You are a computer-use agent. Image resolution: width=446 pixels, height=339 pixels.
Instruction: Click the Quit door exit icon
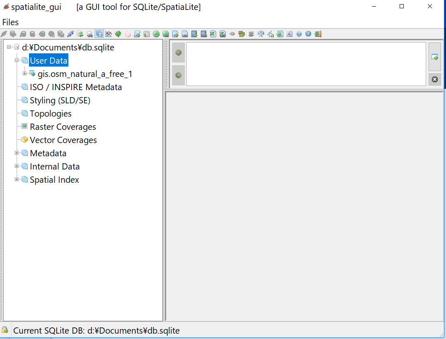click(318, 34)
